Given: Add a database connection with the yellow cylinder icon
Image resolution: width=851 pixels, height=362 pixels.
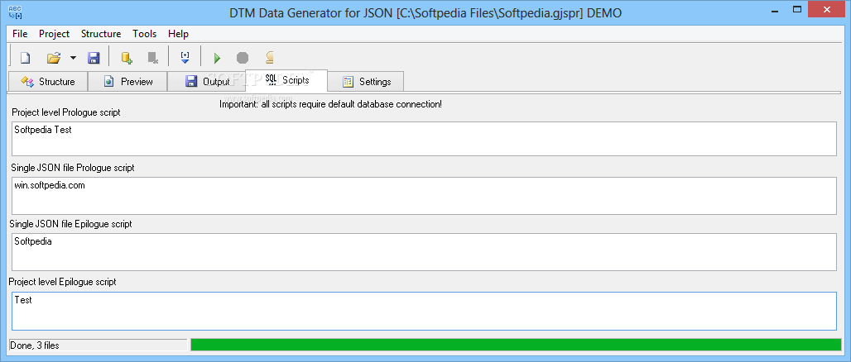Looking at the screenshot, I should 127,58.
